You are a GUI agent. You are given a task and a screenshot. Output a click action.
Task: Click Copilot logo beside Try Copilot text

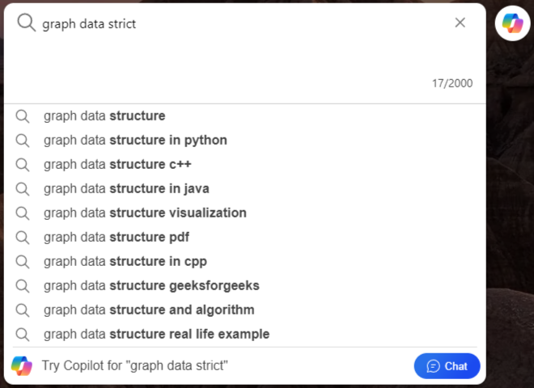pyautogui.click(x=22, y=366)
